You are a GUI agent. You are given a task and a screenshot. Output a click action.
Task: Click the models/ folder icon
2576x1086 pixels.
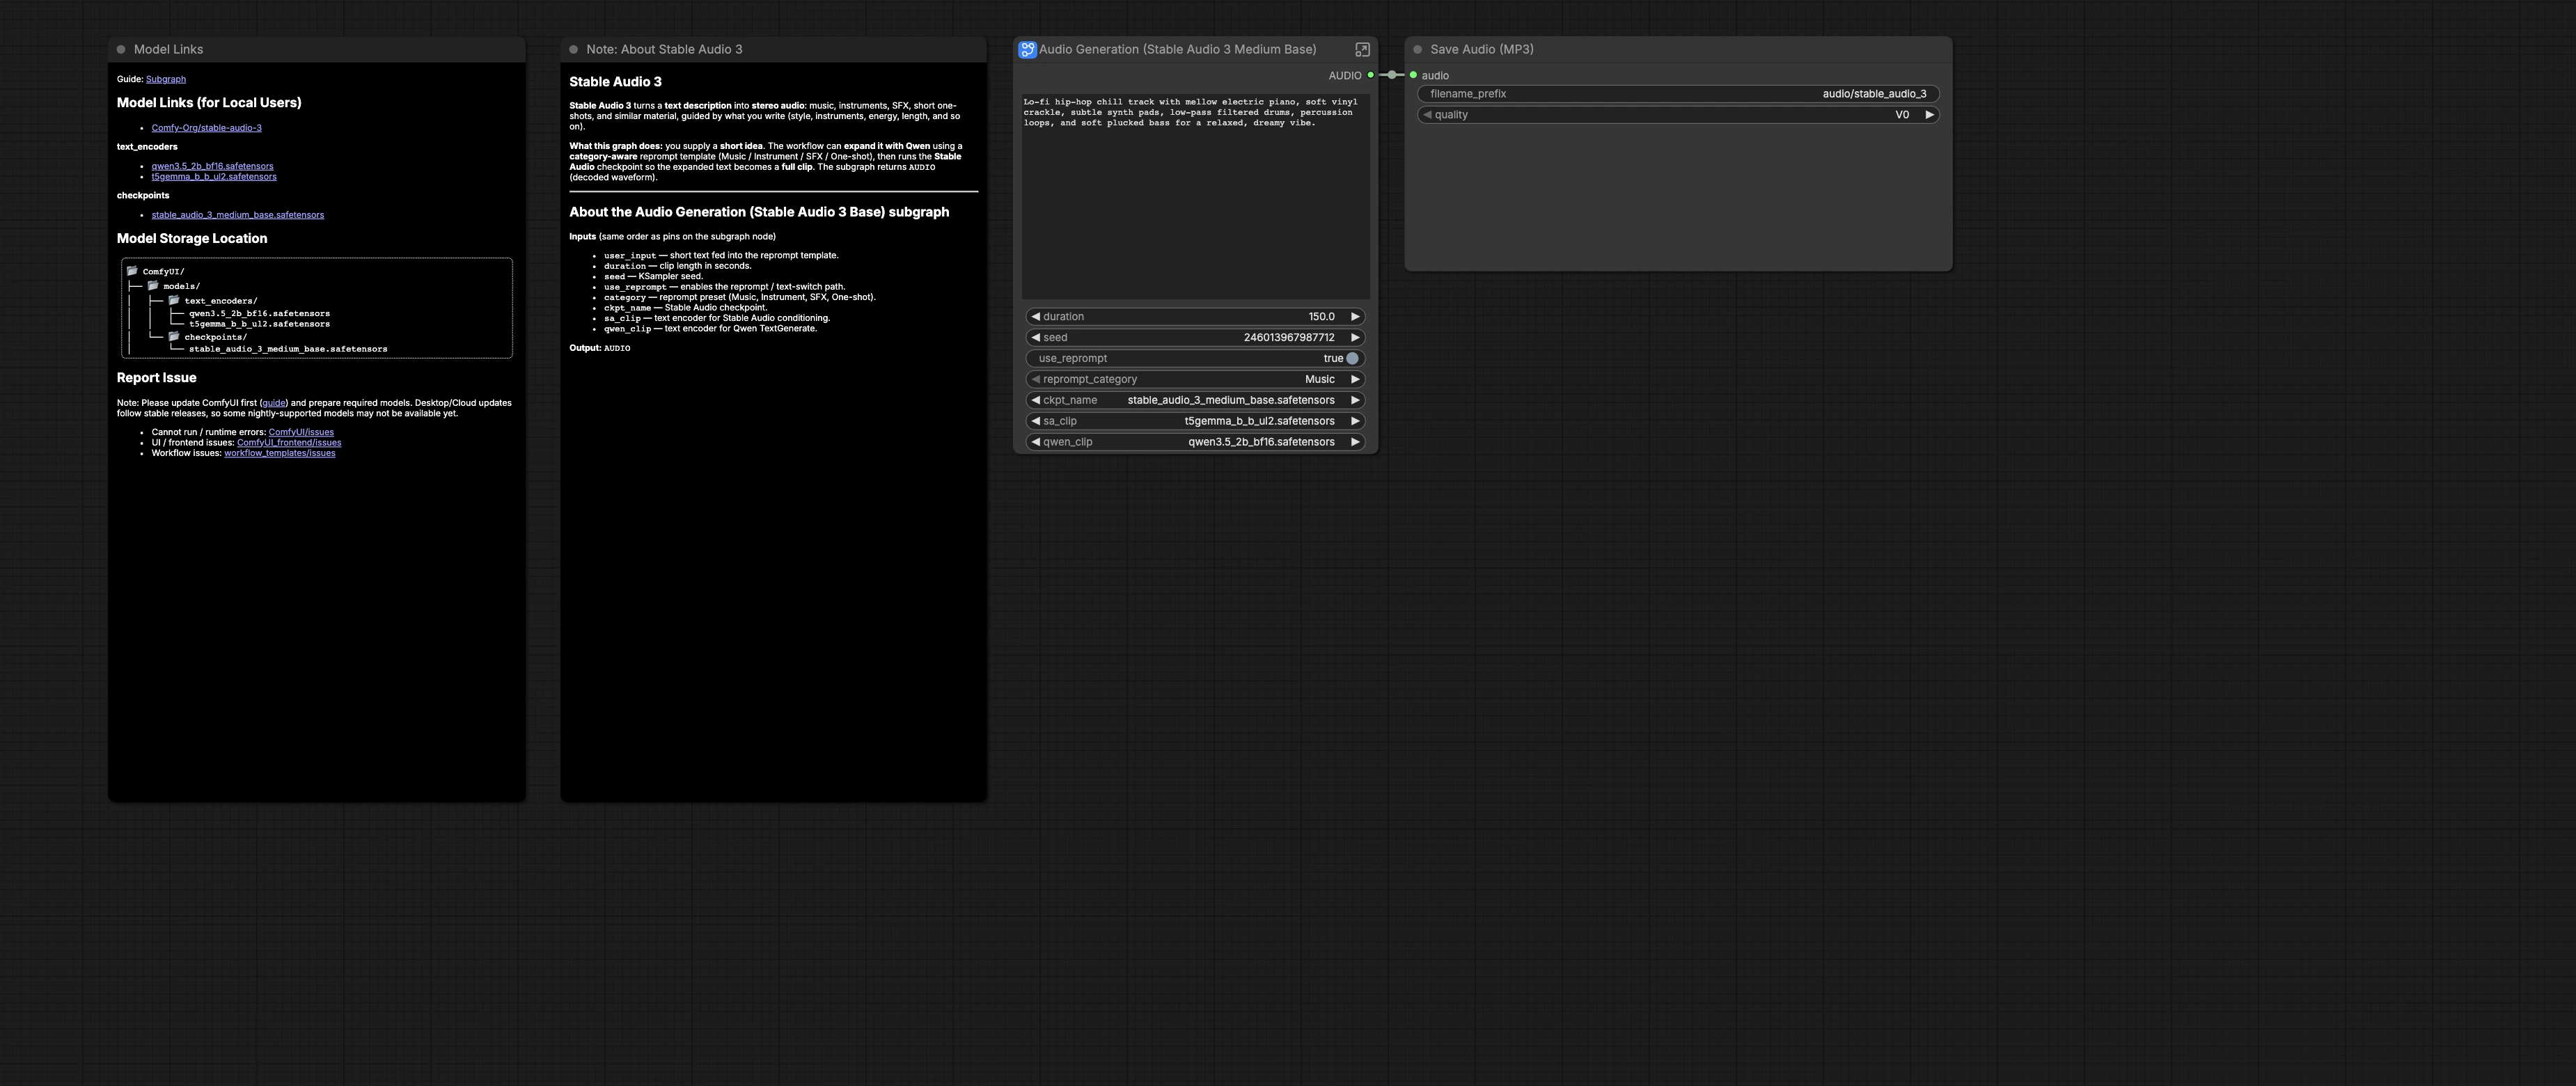(153, 285)
